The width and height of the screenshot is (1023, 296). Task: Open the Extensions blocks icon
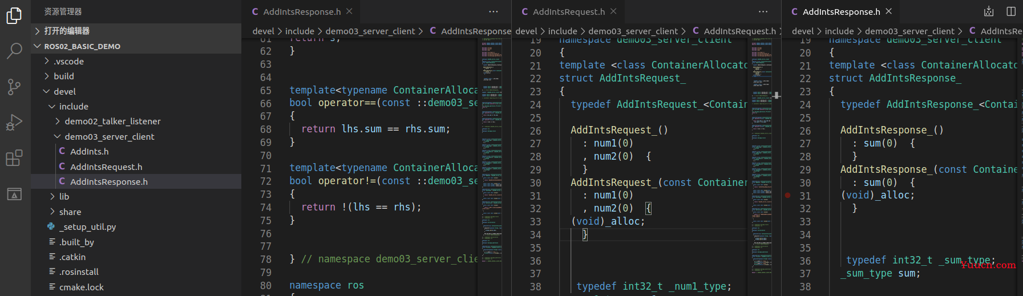[x=14, y=158]
